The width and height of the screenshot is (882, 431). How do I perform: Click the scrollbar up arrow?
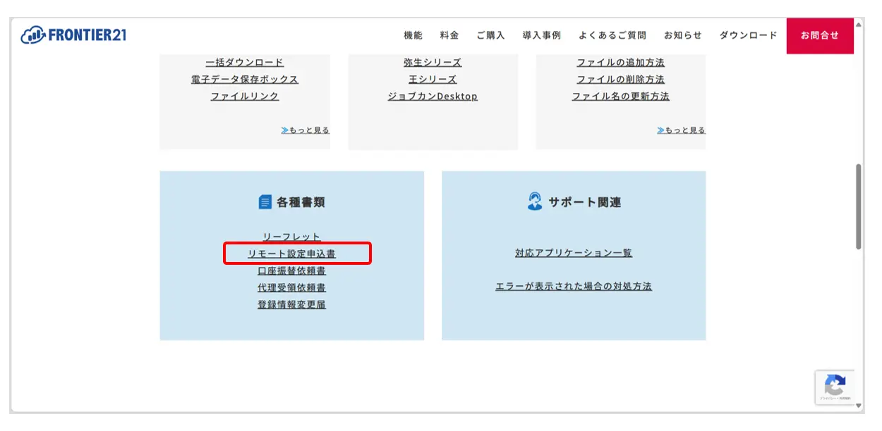coord(859,25)
